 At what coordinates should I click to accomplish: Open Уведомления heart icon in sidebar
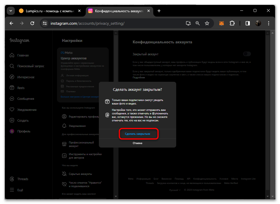[12, 110]
